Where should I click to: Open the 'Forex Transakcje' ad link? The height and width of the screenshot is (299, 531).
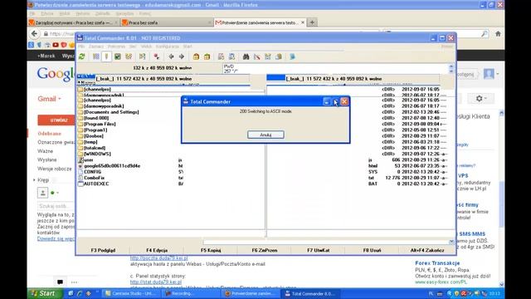(x=437, y=263)
